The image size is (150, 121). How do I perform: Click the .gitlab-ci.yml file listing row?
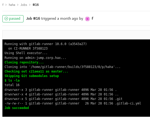click(x=73, y=103)
